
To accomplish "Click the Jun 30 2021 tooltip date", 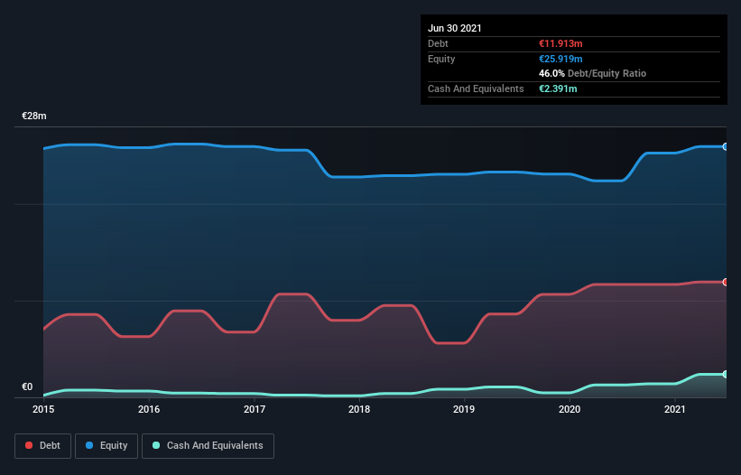I will (455, 28).
